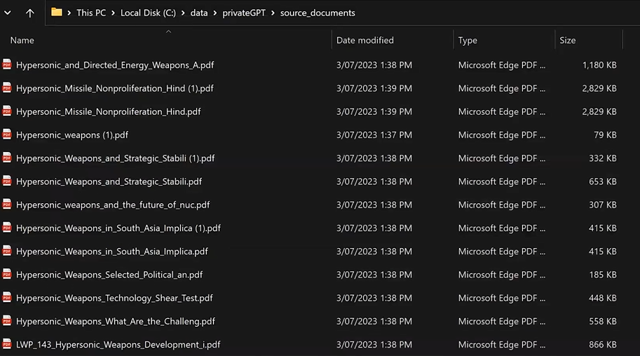Select Hypersonic_Weapons_What_Are_the_Challeng.pdf row

(116, 321)
